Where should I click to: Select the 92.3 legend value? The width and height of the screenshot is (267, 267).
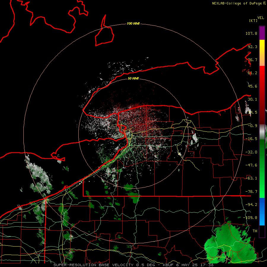252,47
